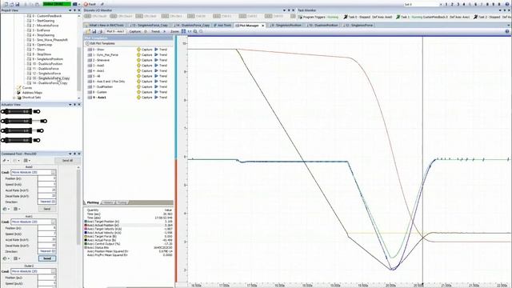Open Axis0 Direction Nearest dropdown
The image size is (512, 288).
point(47,202)
